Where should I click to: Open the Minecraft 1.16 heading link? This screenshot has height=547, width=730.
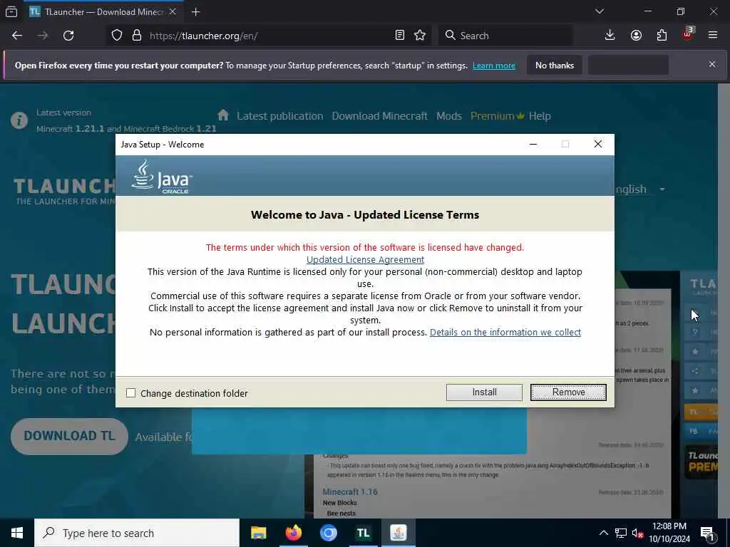[350, 491]
